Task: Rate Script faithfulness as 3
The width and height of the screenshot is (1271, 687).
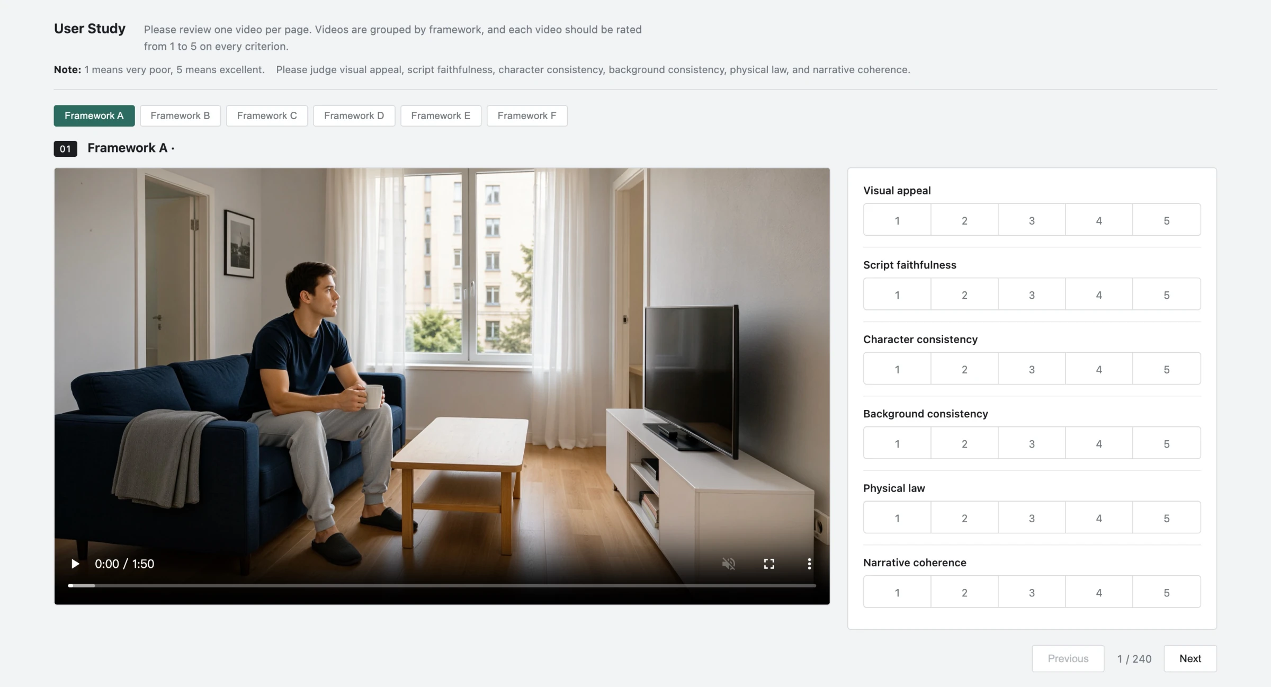Action: 1032,294
